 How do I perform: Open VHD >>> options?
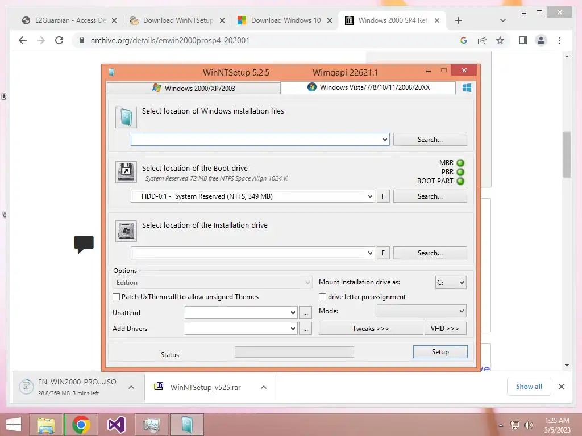(446, 329)
